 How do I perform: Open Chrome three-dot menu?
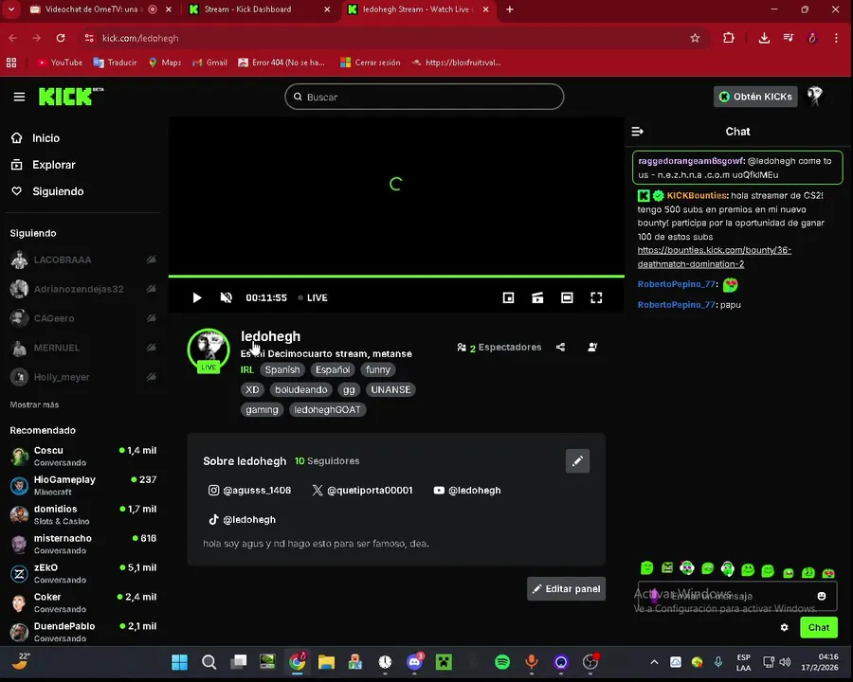(836, 38)
